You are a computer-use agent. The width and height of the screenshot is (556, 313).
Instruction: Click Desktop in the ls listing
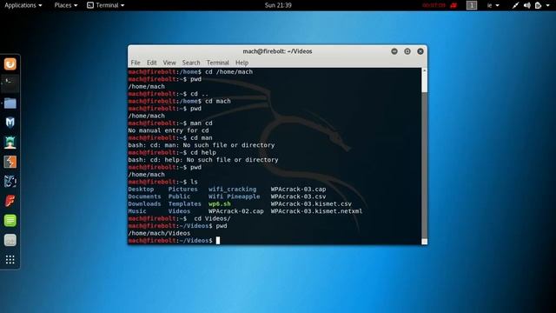point(141,190)
